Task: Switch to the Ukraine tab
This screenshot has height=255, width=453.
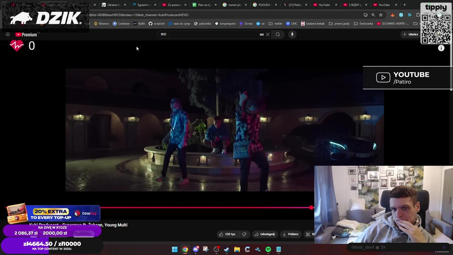Action: coord(114,5)
